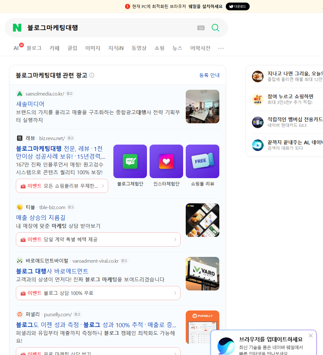Screen dimensions: 323x355
Task: Open the 새솔미디어 meeting room thumbnail
Action: pos(203,107)
